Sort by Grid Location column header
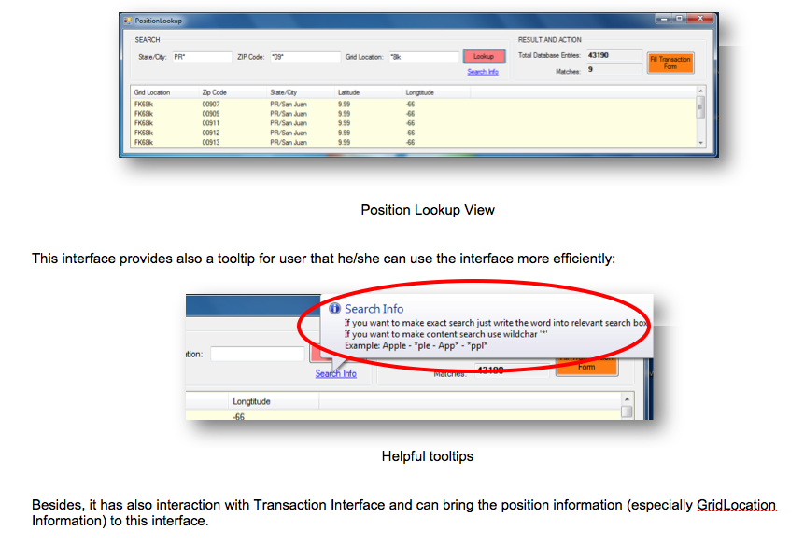The image size is (804, 545). click(152, 92)
